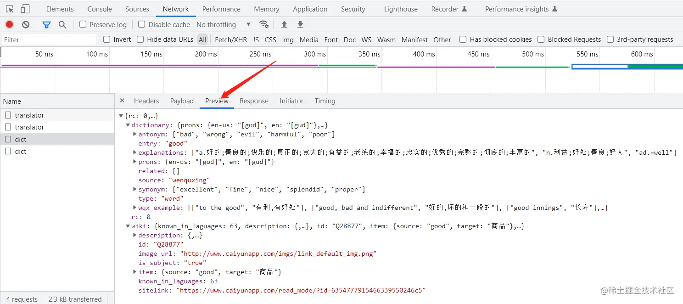683x304 pixels.
Task: Enable Preserve log checkbox
Action: [83, 24]
